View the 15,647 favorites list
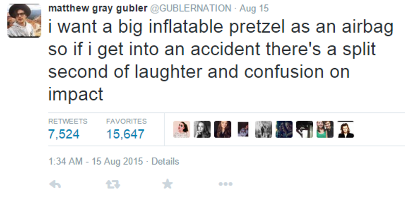 [x=125, y=134]
